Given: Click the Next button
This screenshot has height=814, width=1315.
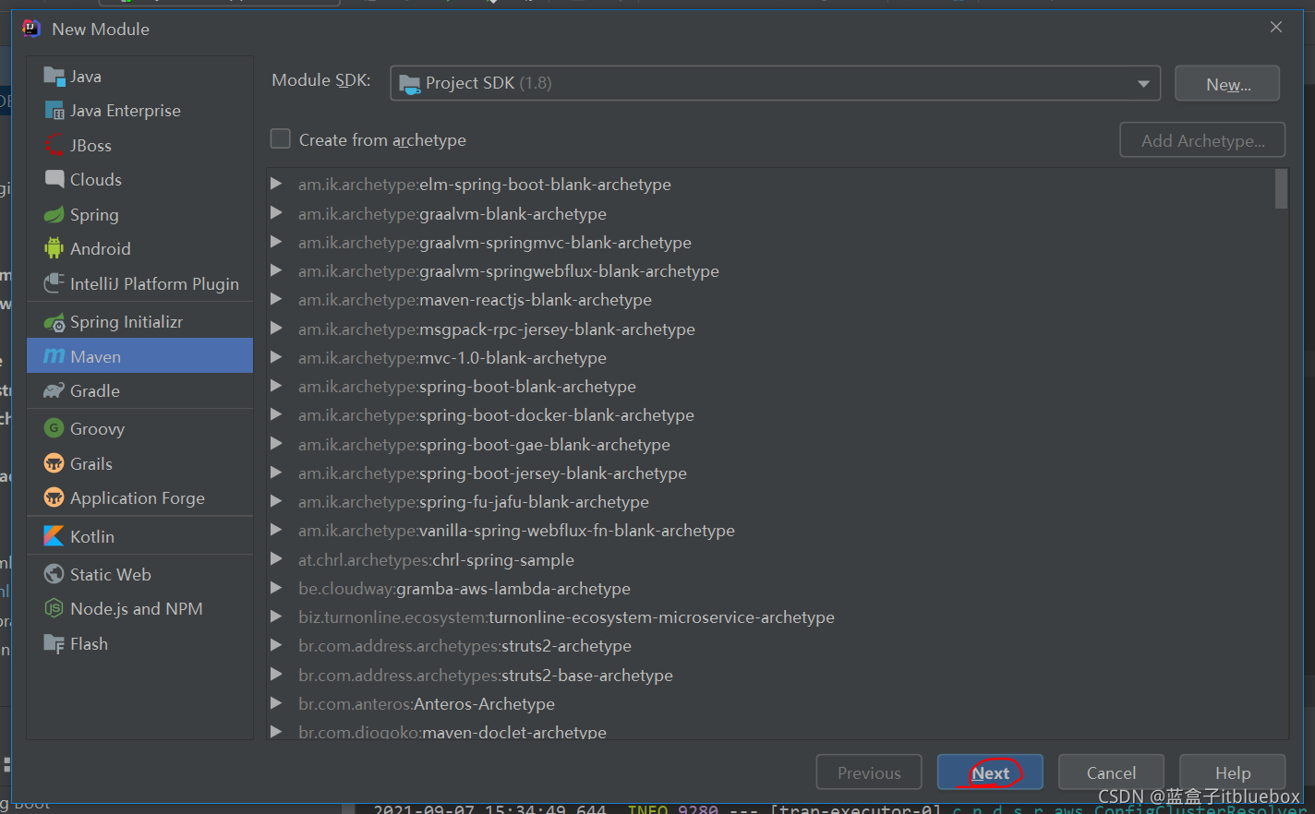Looking at the screenshot, I should coord(990,772).
